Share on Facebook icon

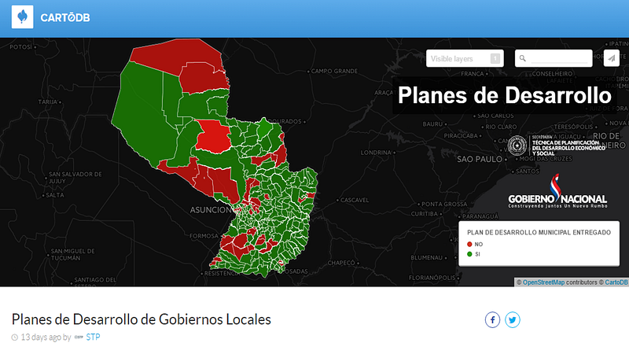point(492,320)
